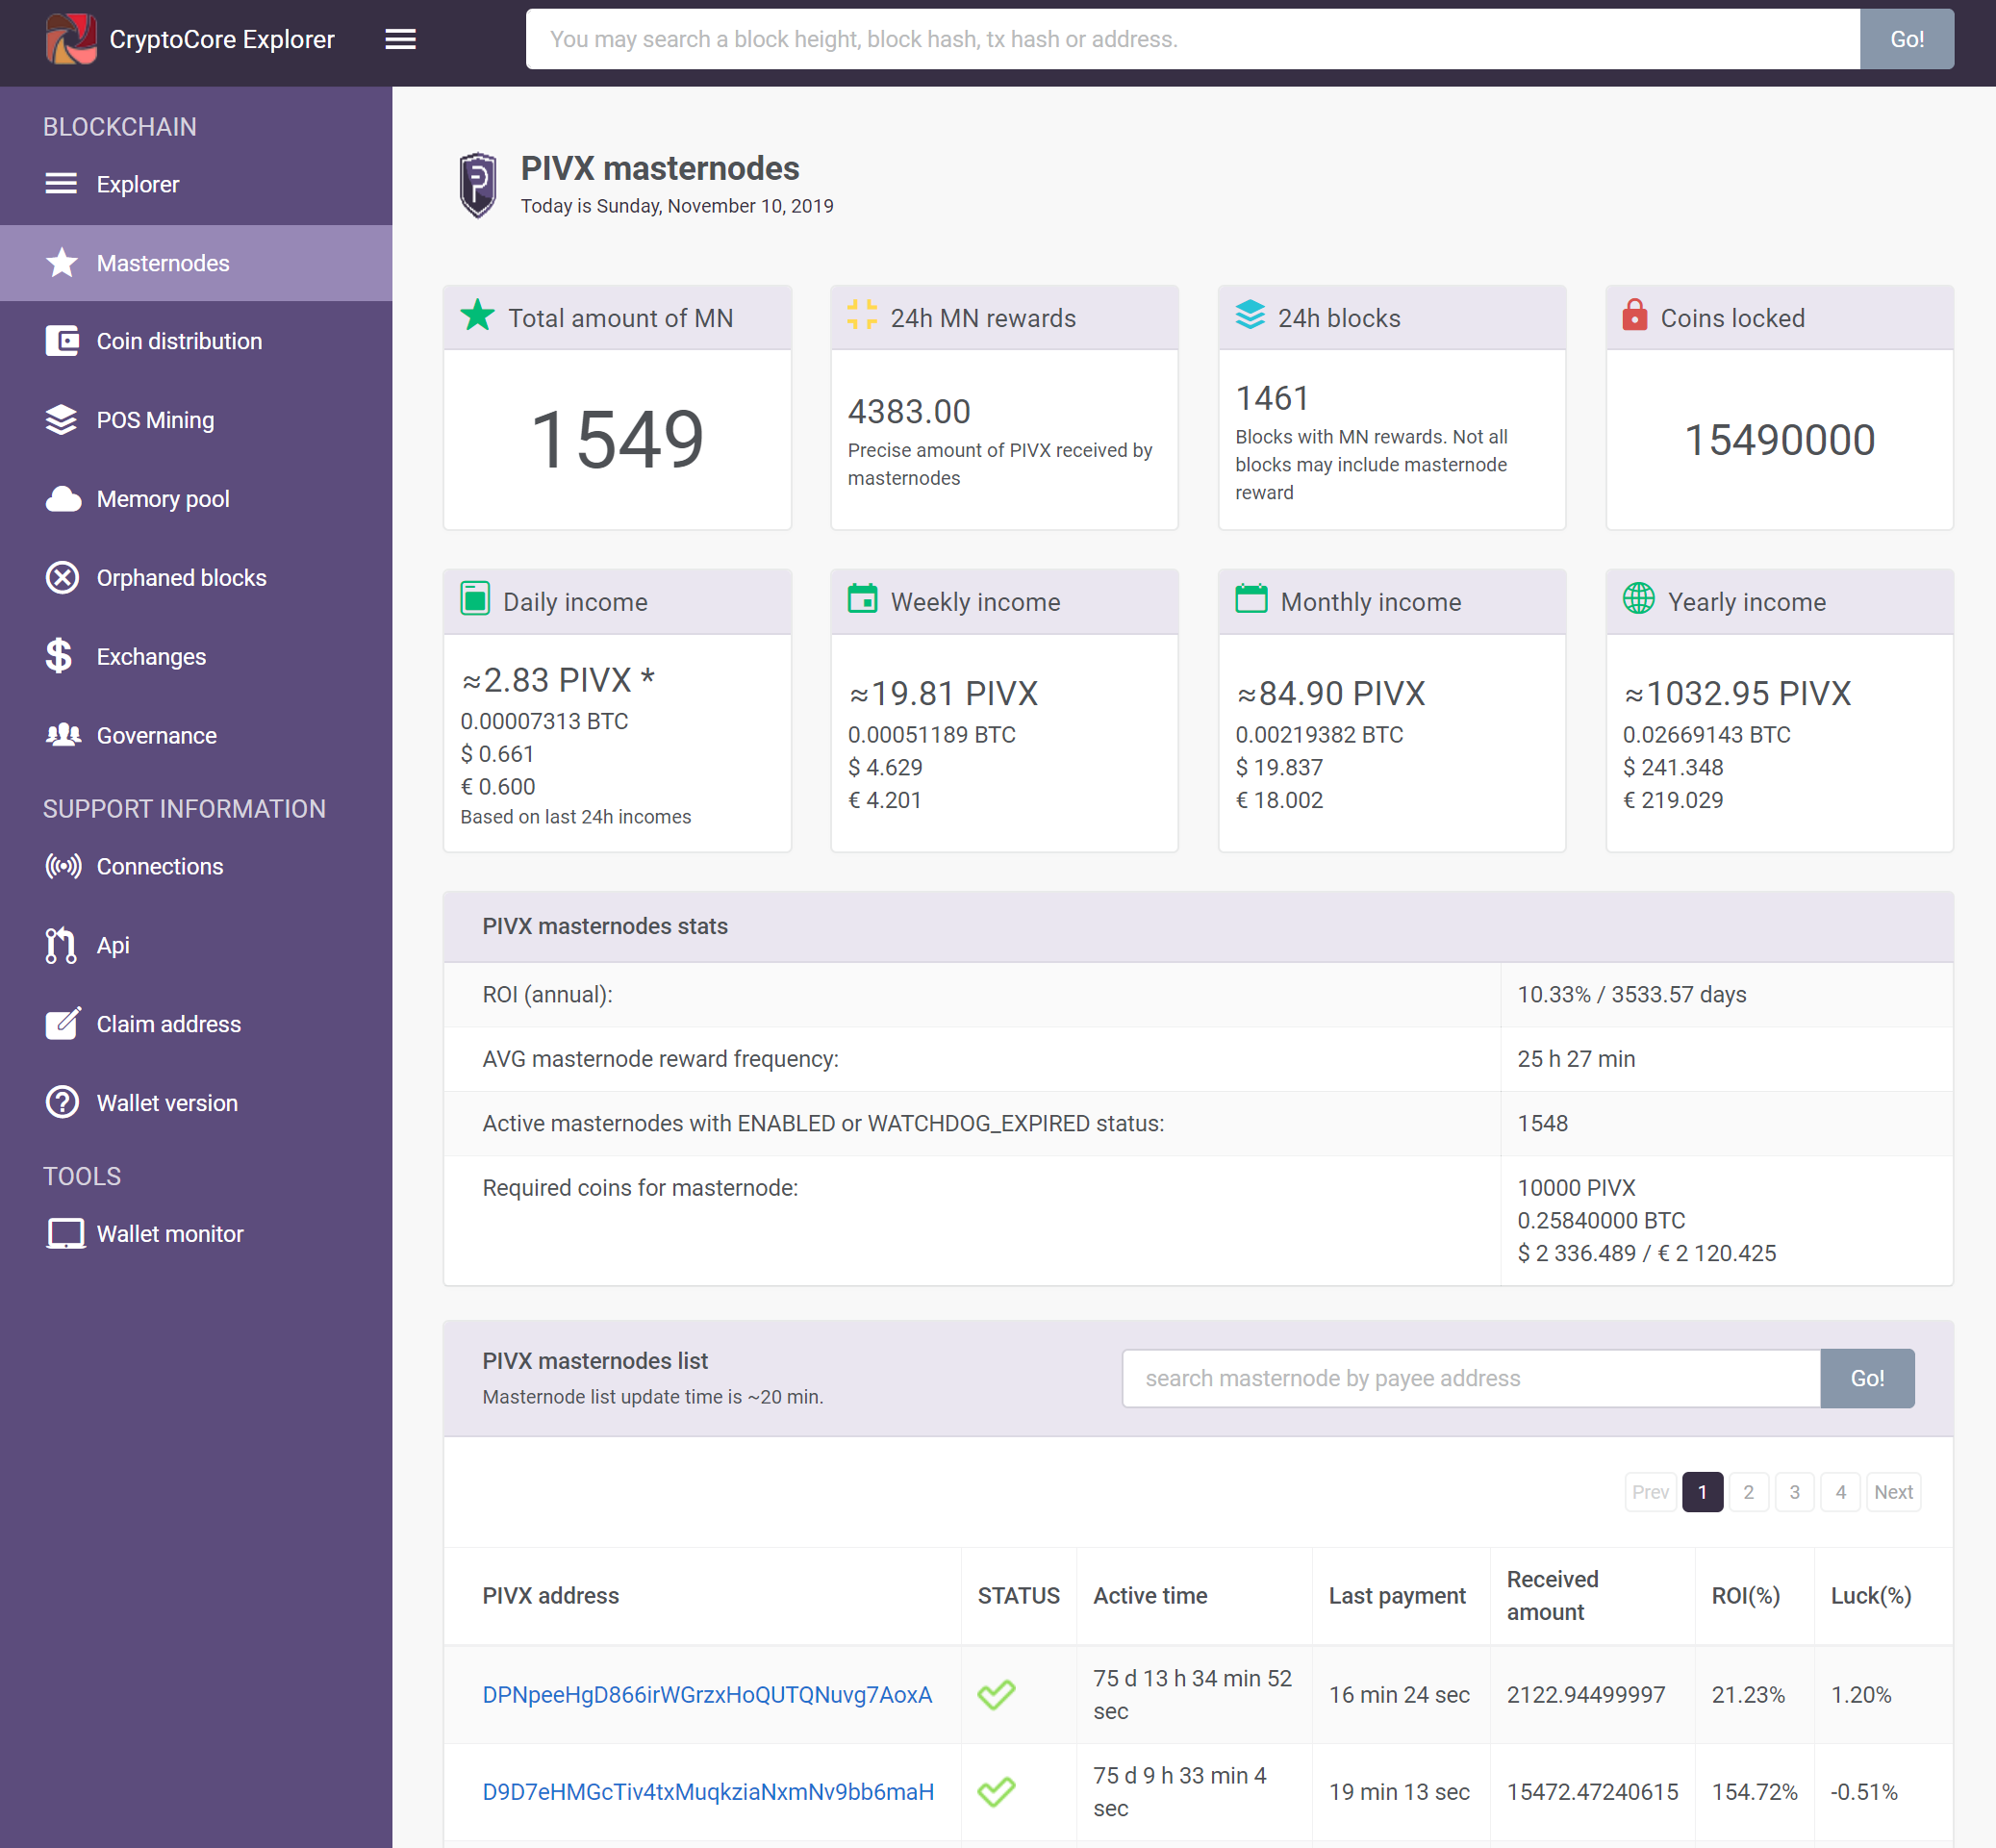This screenshot has height=1848, width=1996.
Task: Click the CryptoCore Explorer logo icon
Action: [70, 39]
